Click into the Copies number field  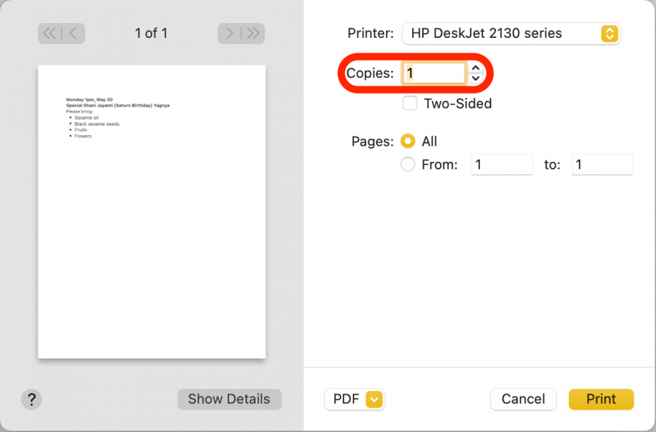434,73
